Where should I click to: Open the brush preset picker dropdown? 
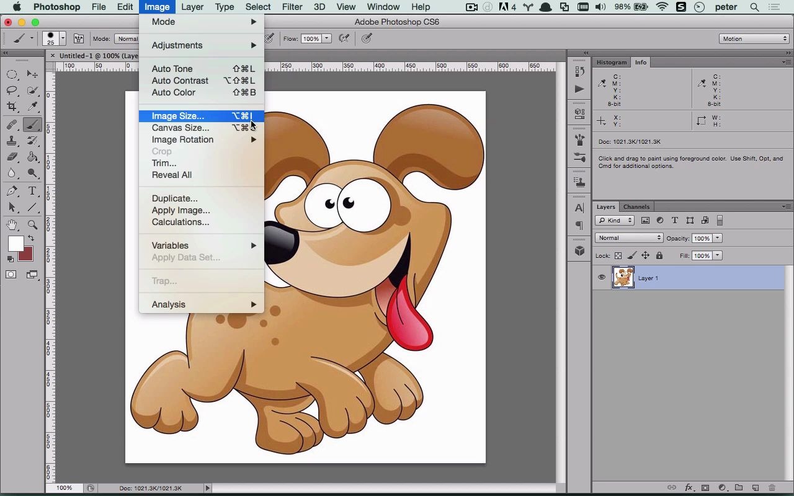pyautogui.click(x=63, y=38)
